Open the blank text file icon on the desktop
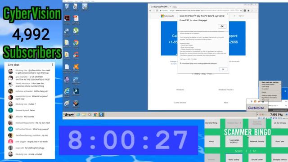288x162 pixels. [x=67, y=68]
